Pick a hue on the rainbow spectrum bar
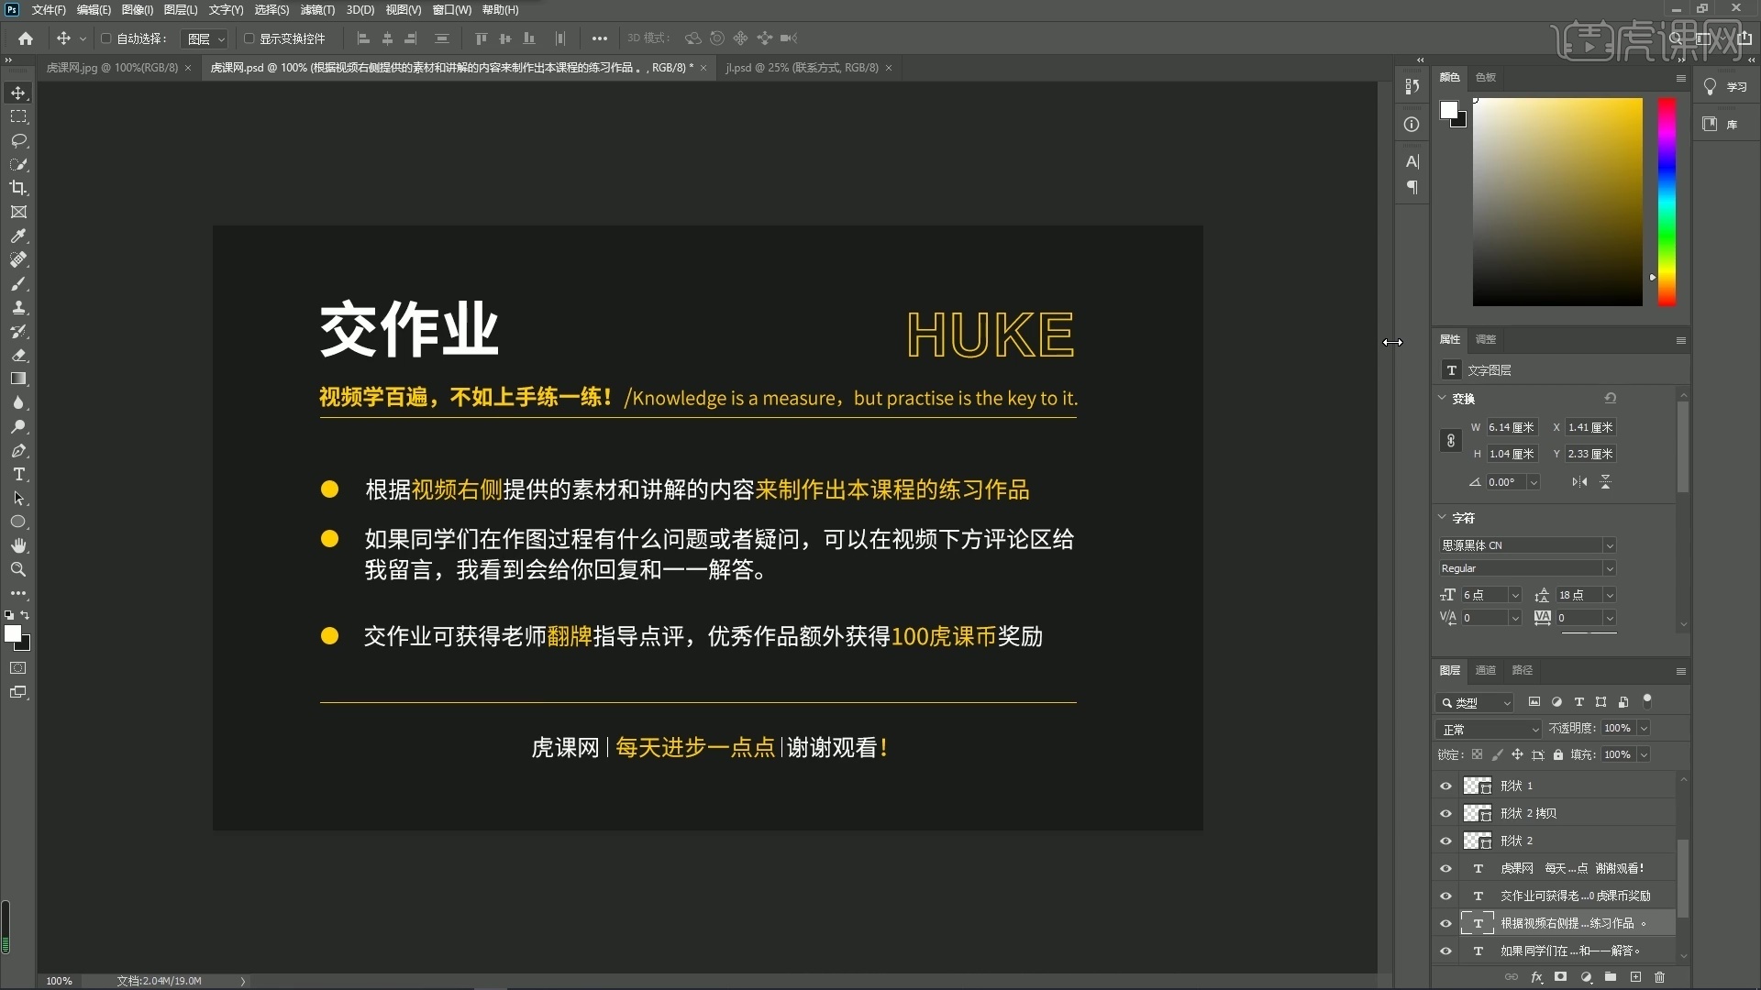The height and width of the screenshot is (990, 1761). pos(1667,202)
